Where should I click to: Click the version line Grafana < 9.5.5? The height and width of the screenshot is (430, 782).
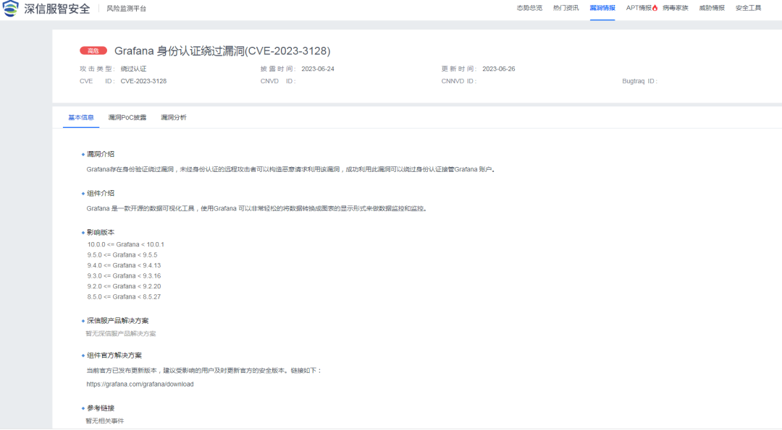point(122,255)
